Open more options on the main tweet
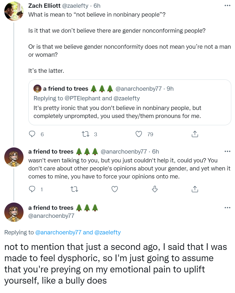 pos(227,207)
